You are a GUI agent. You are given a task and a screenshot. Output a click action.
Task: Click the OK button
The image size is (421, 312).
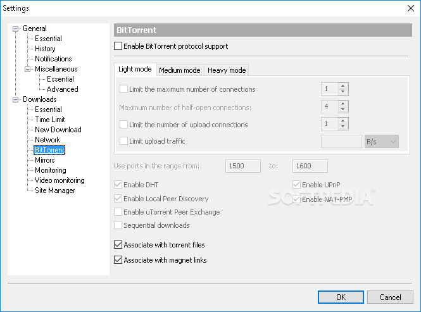pos(341,297)
